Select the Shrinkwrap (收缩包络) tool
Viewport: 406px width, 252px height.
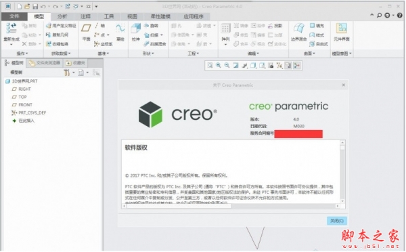(x=58, y=44)
